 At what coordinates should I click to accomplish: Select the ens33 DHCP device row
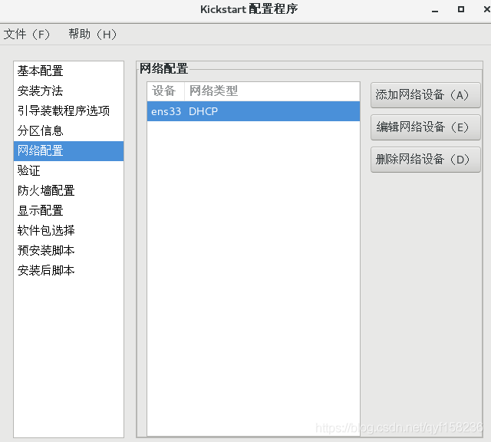(x=253, y=111)
